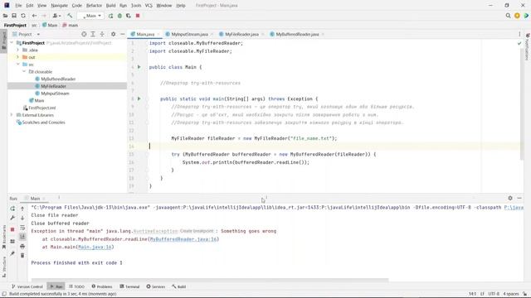Click the Open folder toolbar icon
The width and height of the screenshot is (531, 298).
point(5,16)
